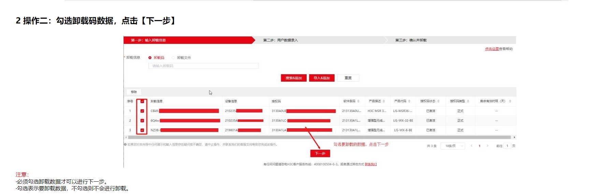Open the 10条/页 page size dropdown

tap(453, 146)
